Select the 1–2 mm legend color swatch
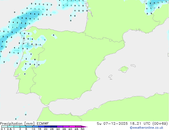 (17, 127)
